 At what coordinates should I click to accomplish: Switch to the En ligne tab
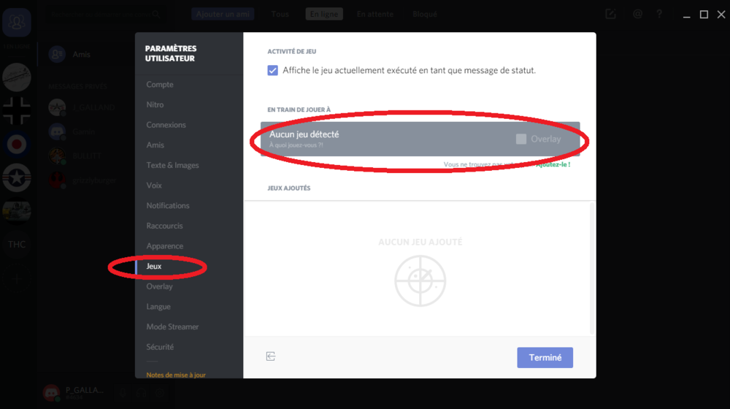tap(324, 14)
